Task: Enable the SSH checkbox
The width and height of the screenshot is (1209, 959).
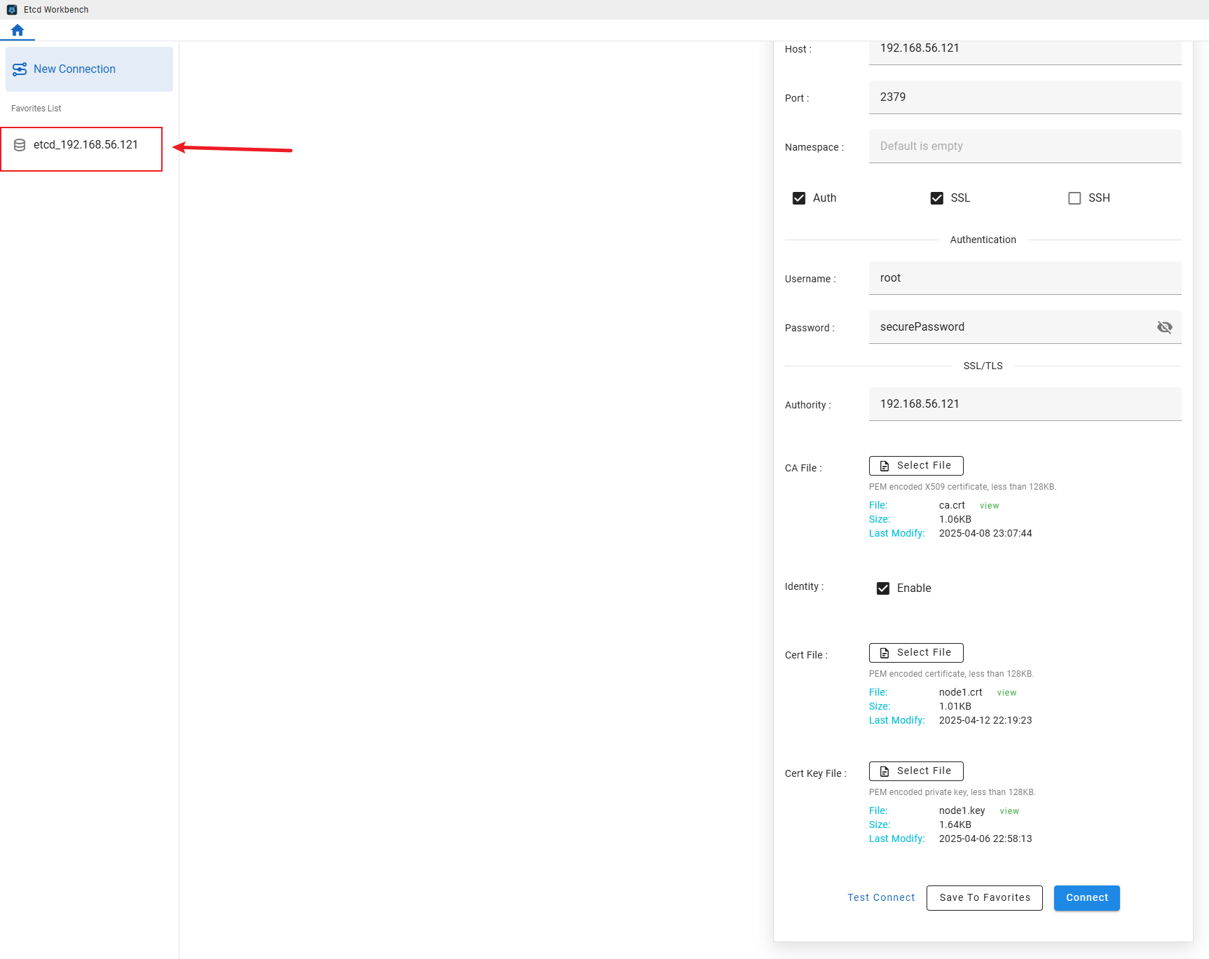Action: point(1074,198)
